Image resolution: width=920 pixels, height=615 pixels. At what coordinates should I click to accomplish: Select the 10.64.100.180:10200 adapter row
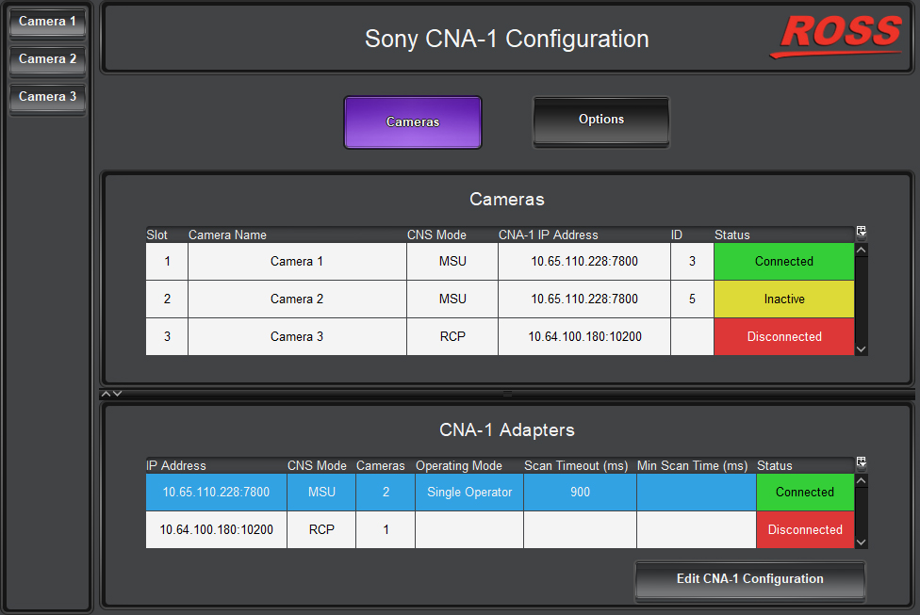(216, 530)
